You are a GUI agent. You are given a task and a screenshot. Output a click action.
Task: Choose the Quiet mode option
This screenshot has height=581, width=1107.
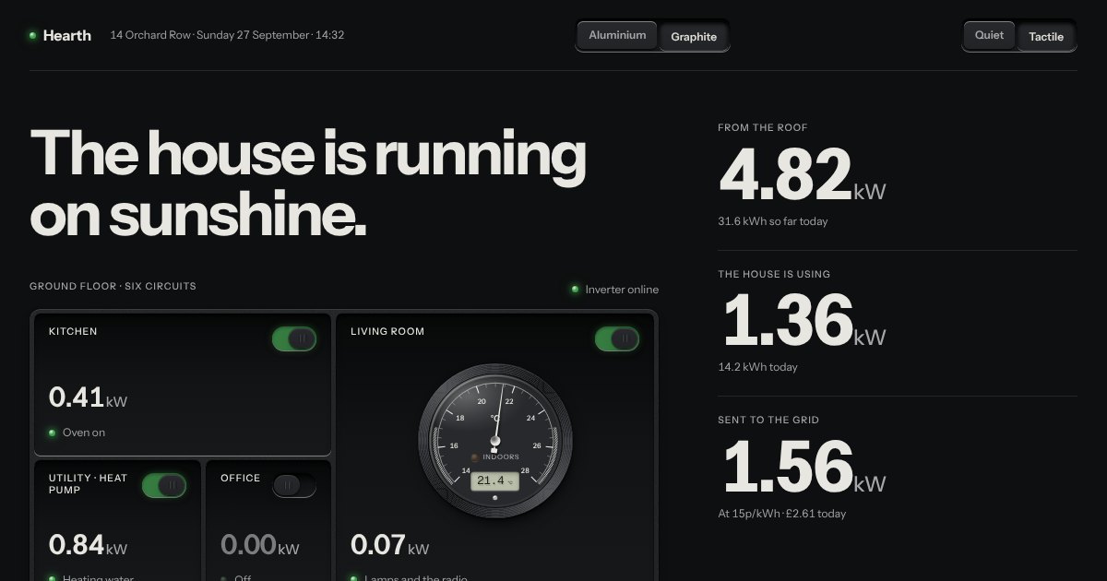(x=989, y=35)
